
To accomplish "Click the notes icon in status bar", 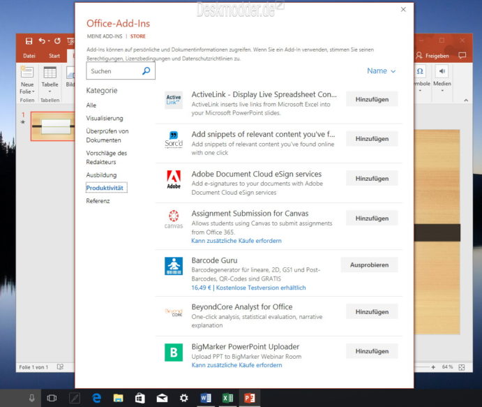I will click(x=60, y=367).
